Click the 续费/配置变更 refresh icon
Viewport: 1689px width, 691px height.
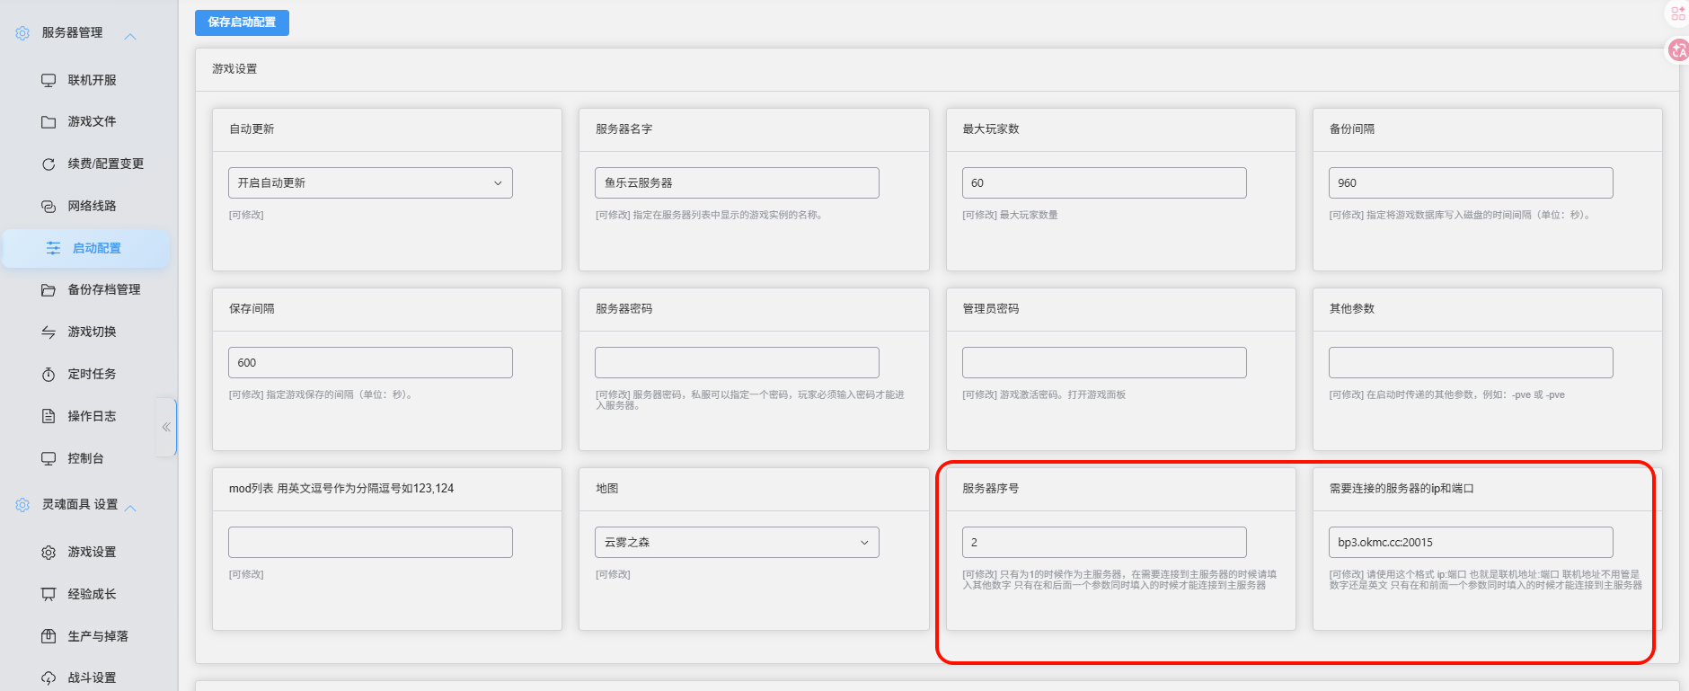coord(49,164)
